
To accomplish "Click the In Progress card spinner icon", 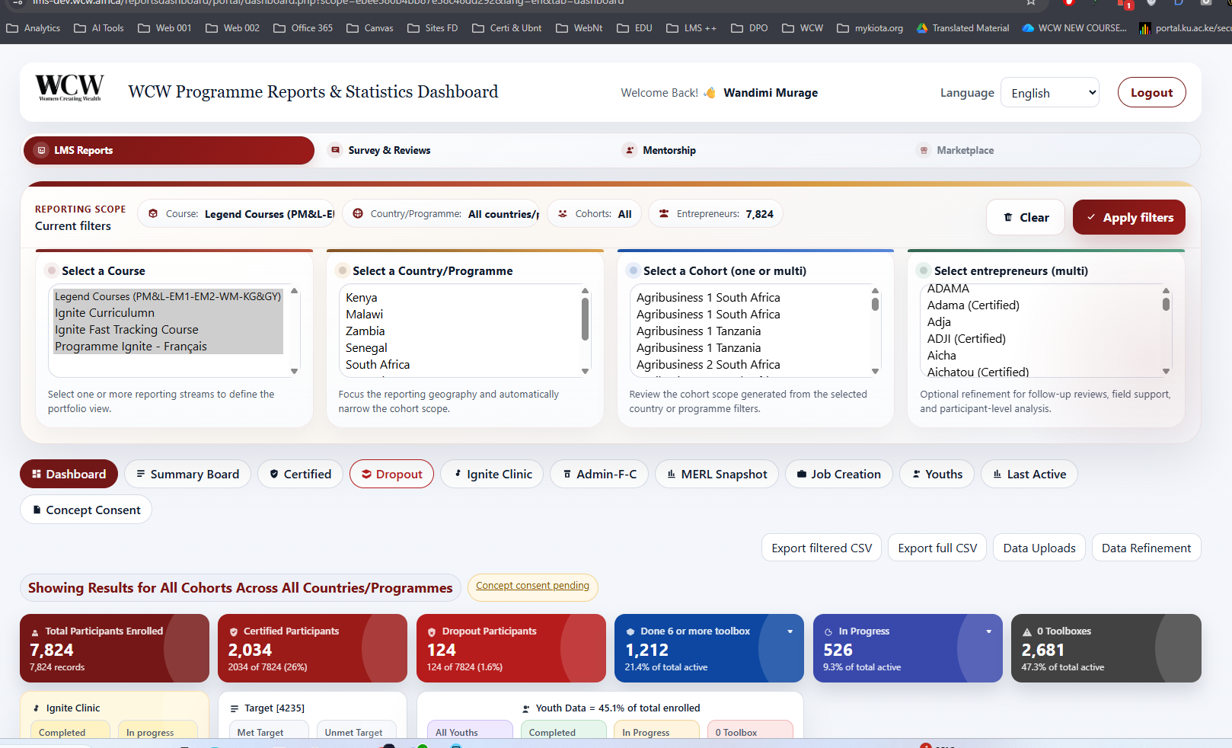I will pos(828,631).
